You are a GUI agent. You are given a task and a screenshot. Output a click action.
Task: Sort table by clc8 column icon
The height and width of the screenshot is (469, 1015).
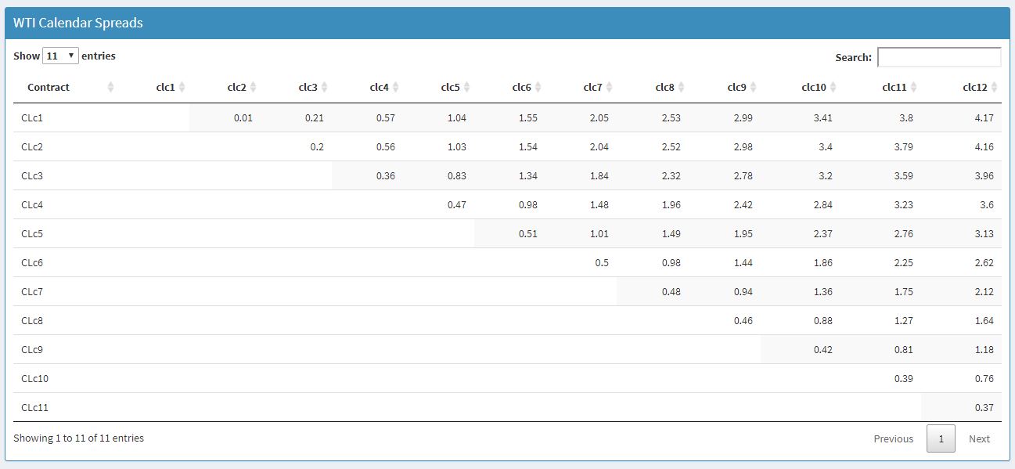(681, 87)
